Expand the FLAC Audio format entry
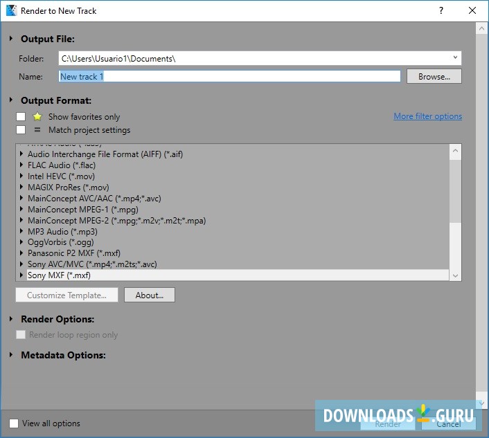 [x=21, y=165]
